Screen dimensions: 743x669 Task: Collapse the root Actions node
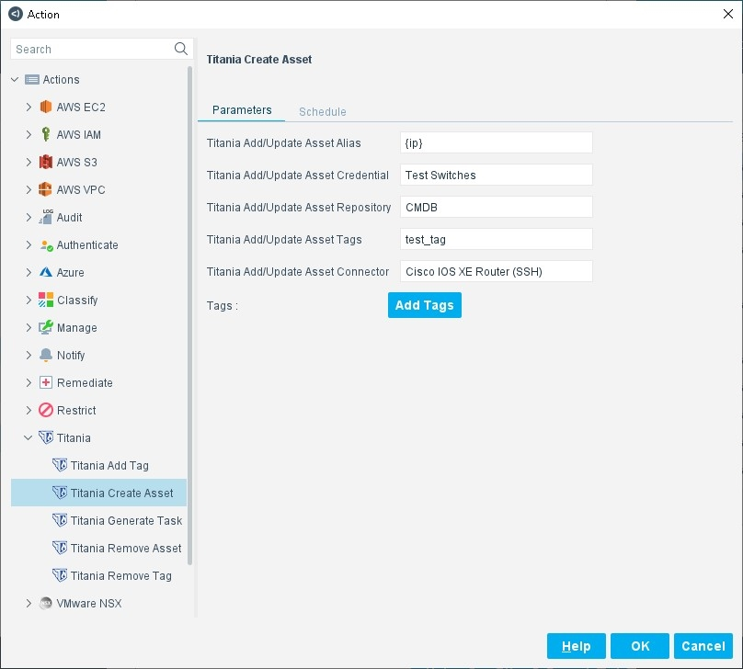pyautogui.click(x=15, y=80)
